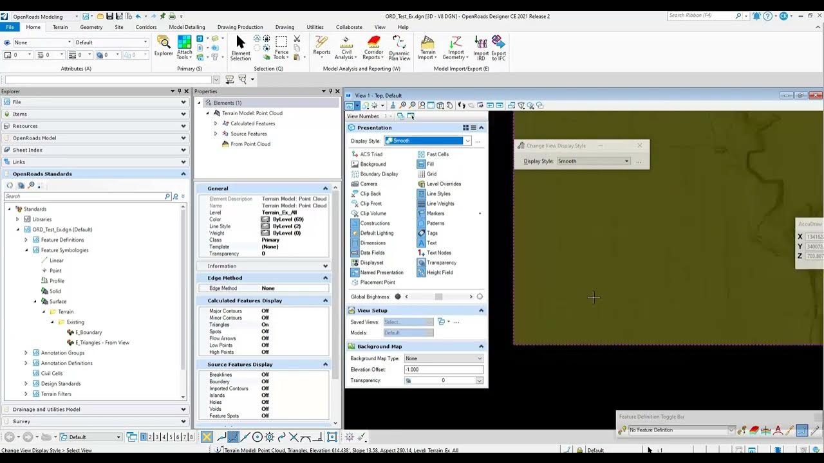
Task: Click the Elevation Offset input field
Action: tap(443, 370)
